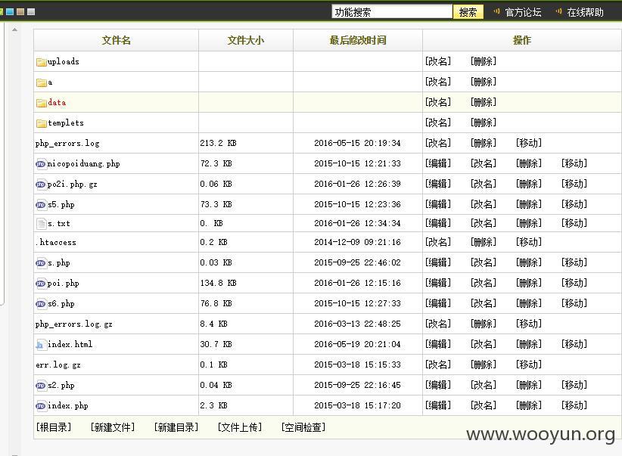
Task: Open the 在线帮助 online help link
Action: pos(586,12)
